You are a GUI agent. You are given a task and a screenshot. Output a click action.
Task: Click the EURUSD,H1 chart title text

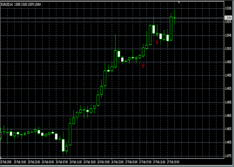coord(7,5)
